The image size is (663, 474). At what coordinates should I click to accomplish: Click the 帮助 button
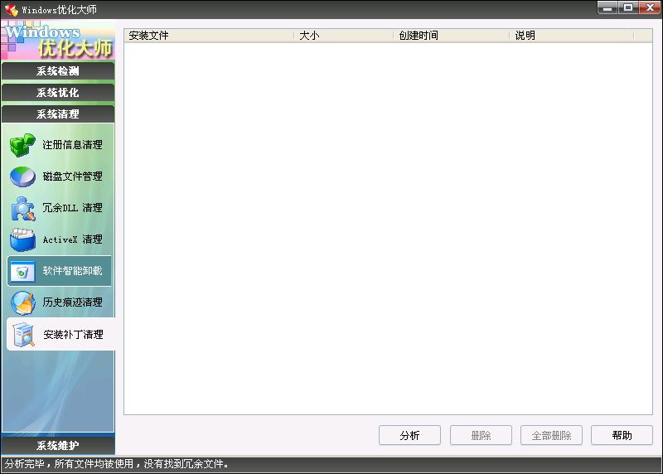(x=622, y=435)
